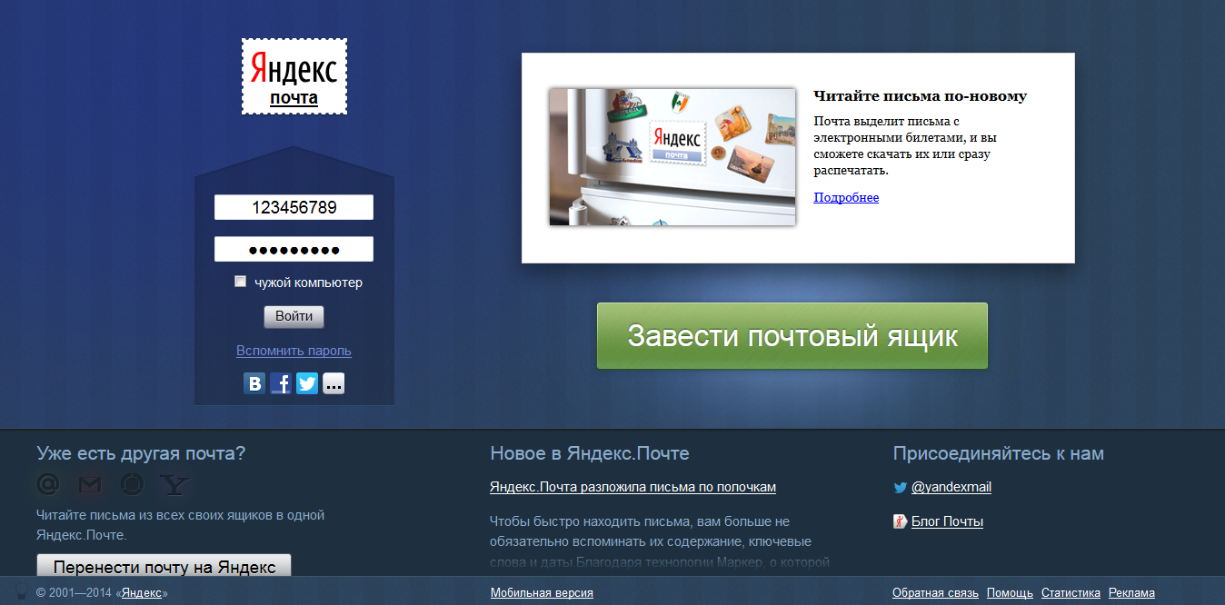Click the heading Читайте письма по-новому
This screenshot has height=605, width=1225.
click(920, 96)
